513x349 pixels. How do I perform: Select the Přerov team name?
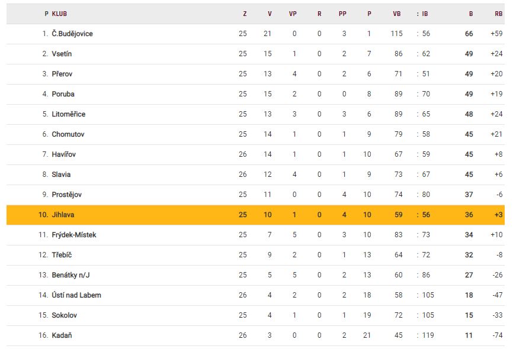click(62, 74)
